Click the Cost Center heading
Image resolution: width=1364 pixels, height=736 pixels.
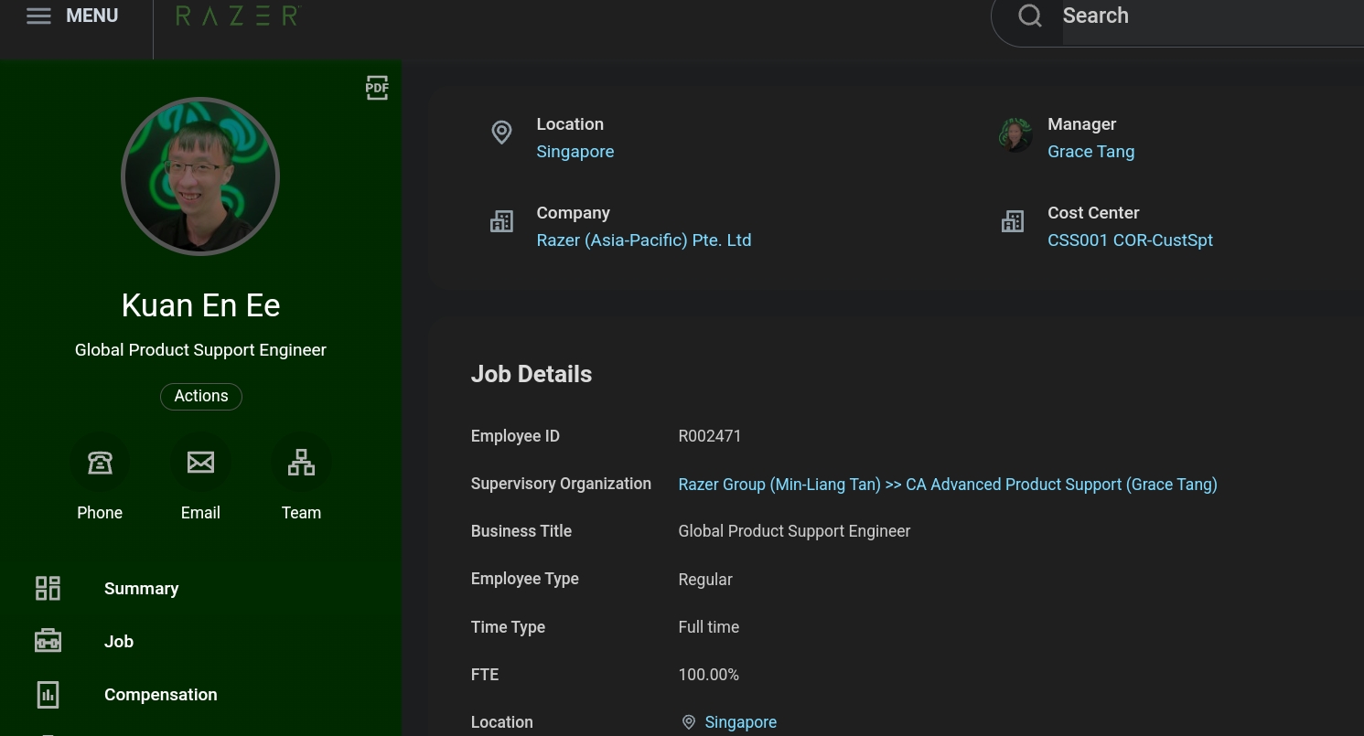coord(1093,213)
